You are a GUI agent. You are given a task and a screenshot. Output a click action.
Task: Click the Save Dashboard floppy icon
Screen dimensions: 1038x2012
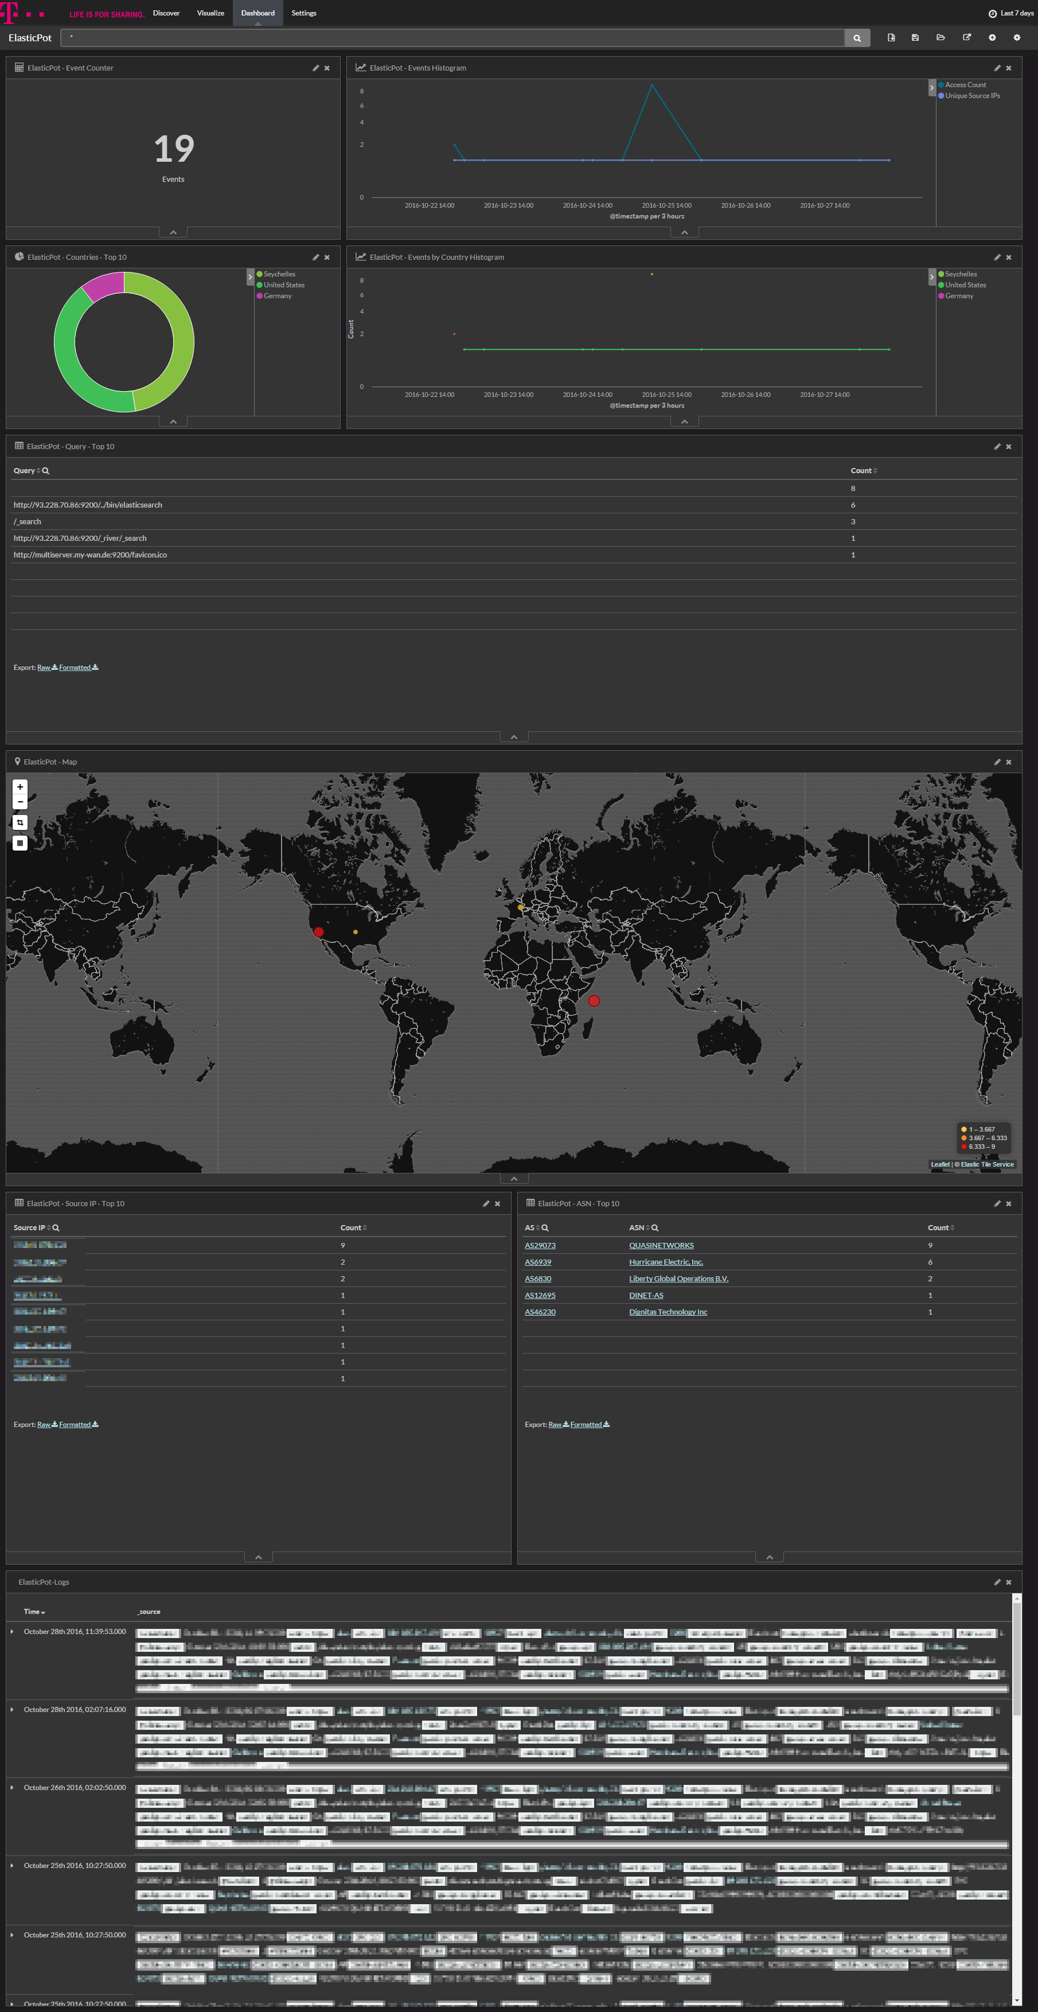(915, 37)
